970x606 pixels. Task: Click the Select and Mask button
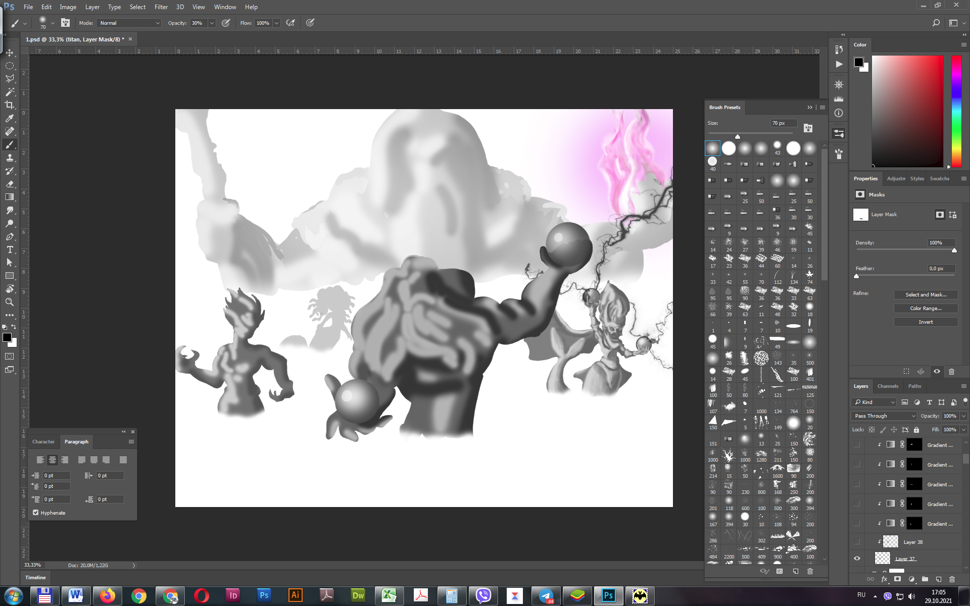(926, 294)
